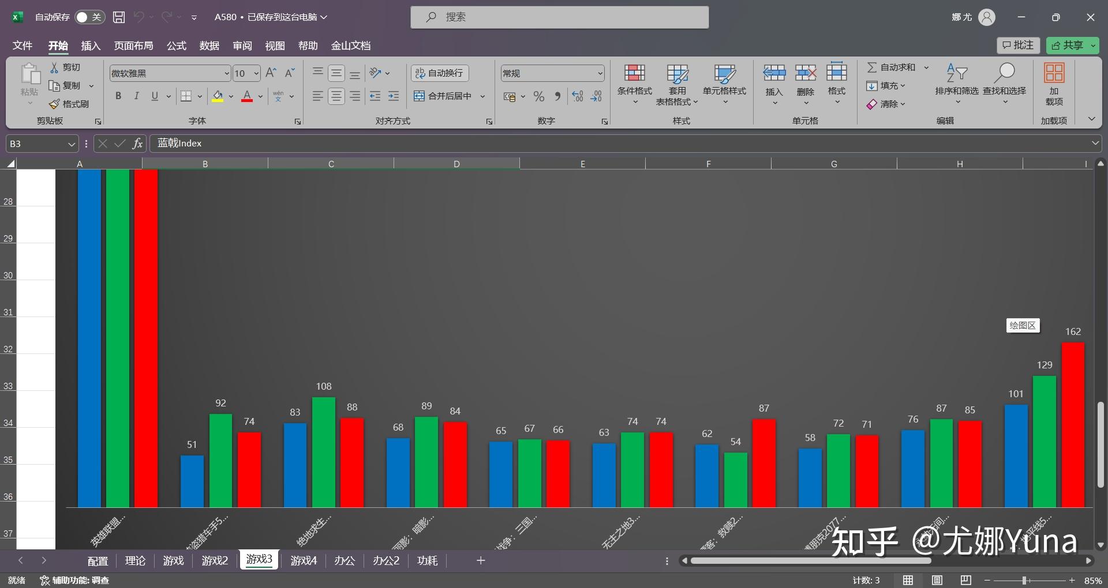Toggle Bold formatting
Viewport: 1108px width, 588px height.
118,96
